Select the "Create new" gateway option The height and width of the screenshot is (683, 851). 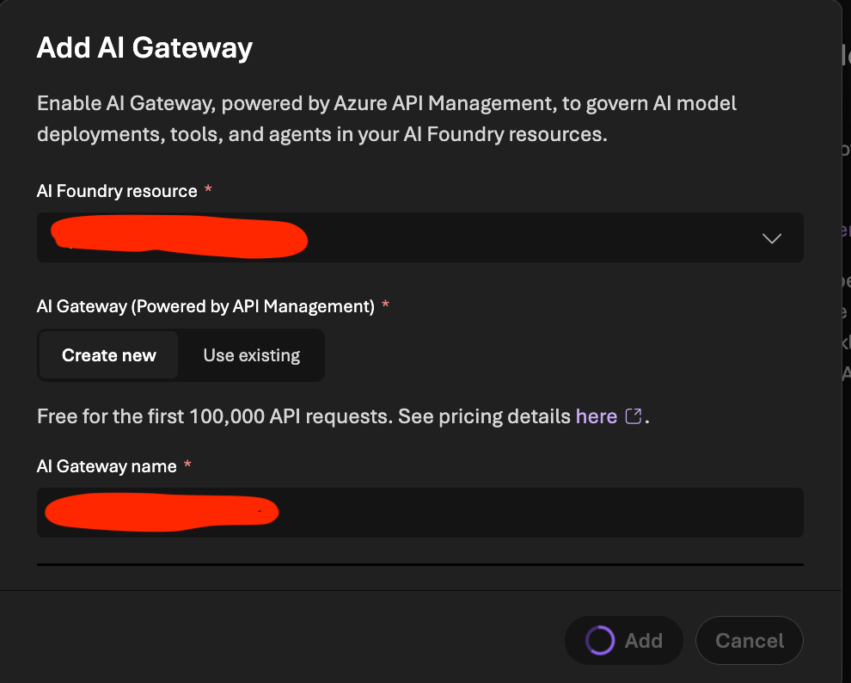[x=109, y=355]
